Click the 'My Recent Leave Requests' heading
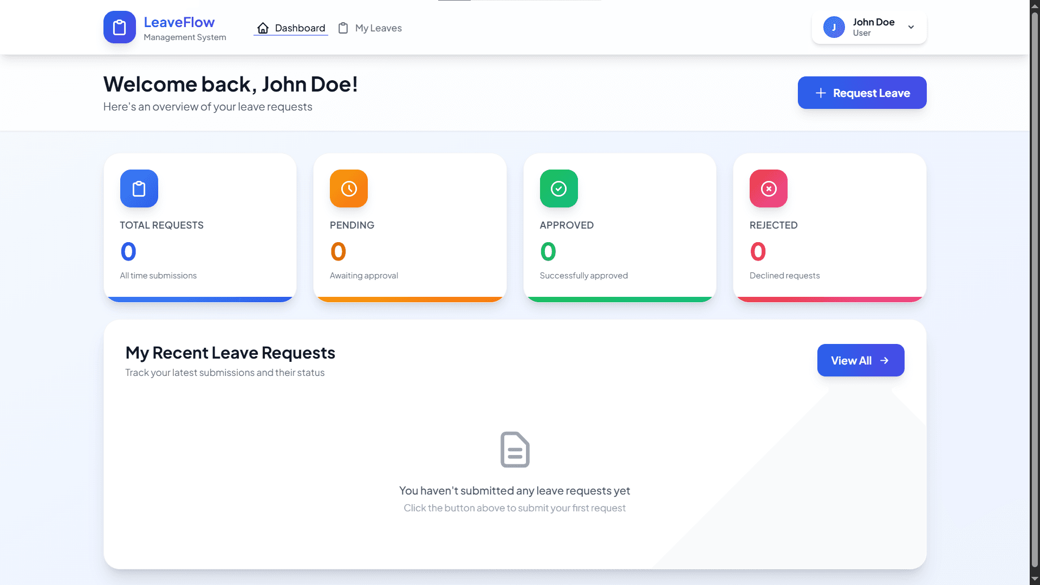The image size is (1040, 585). coord(230,353)
